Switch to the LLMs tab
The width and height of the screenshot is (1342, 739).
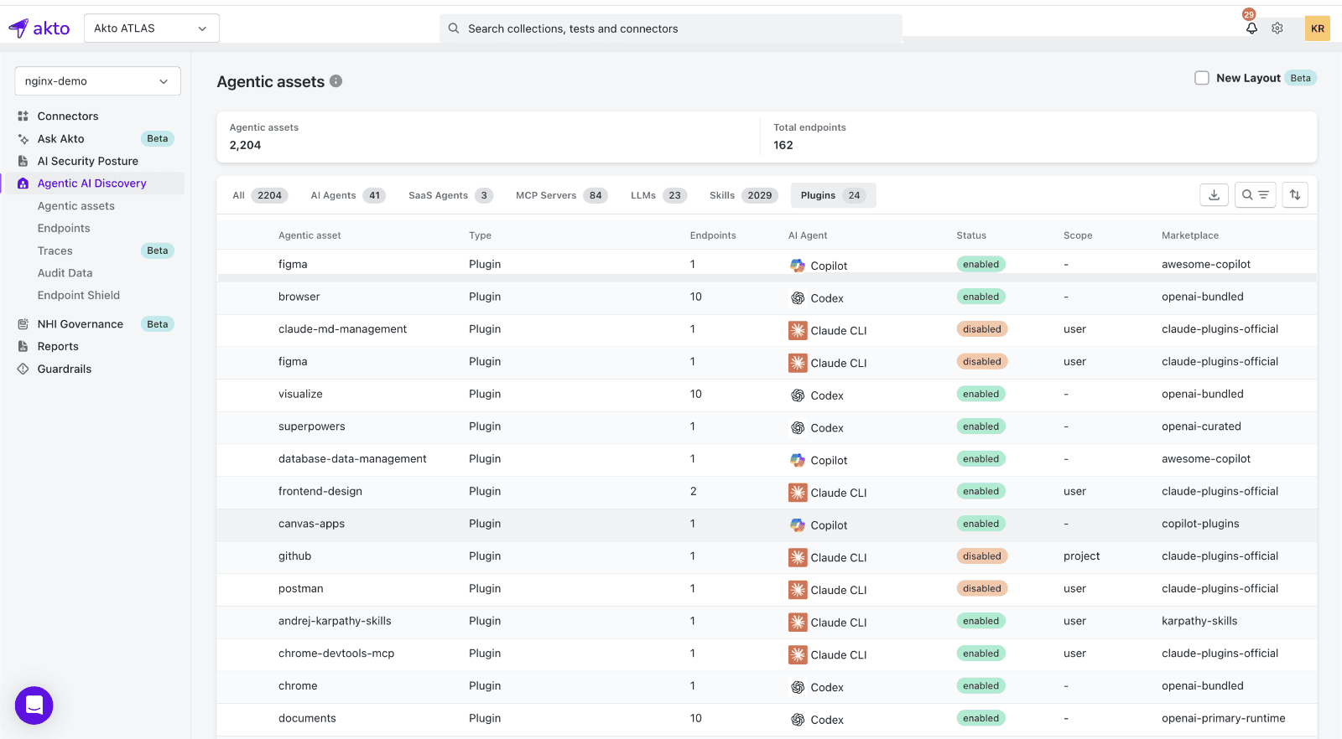tap(658, 195)
